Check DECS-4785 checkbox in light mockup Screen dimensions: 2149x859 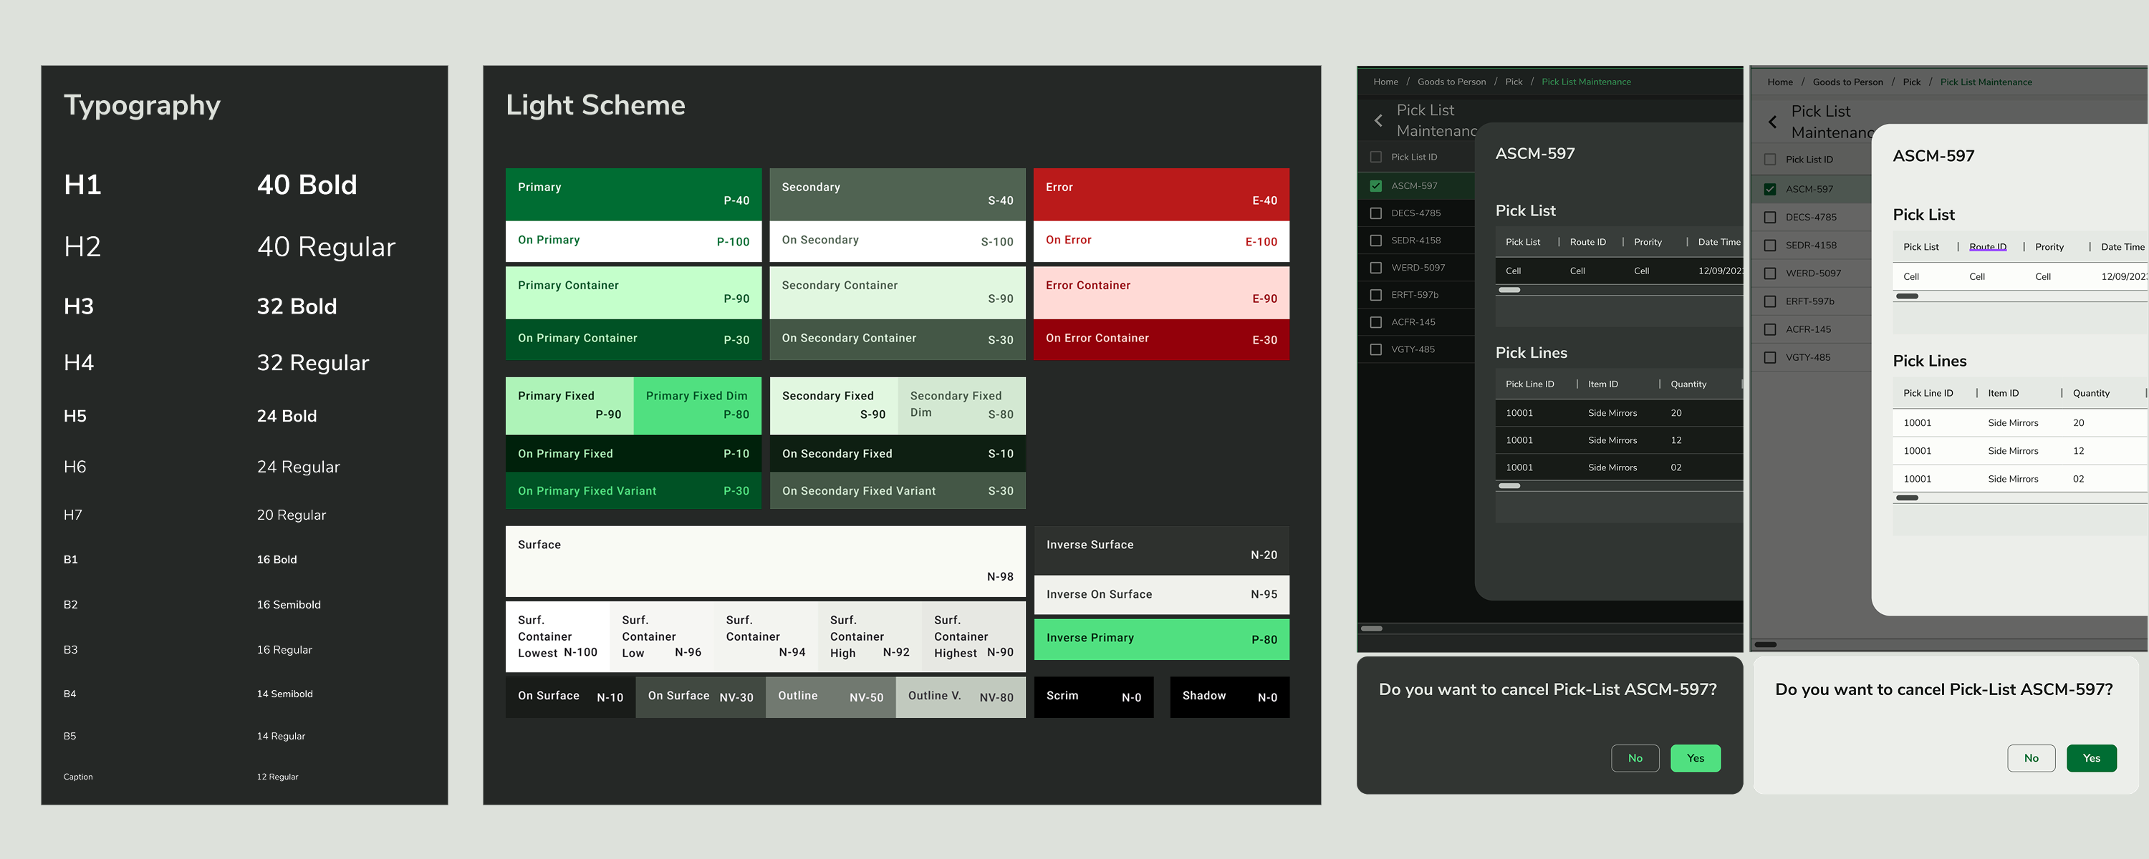[1769, 218]
